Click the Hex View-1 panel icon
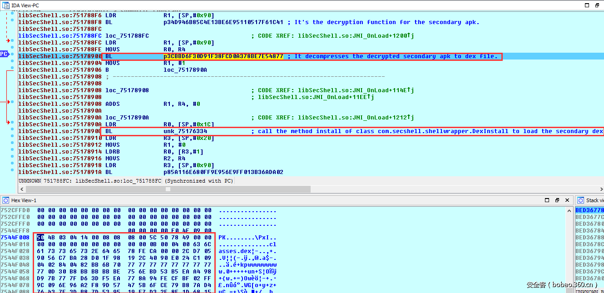Viewport: 604px width, 293px height. click(x=6, y=200)
